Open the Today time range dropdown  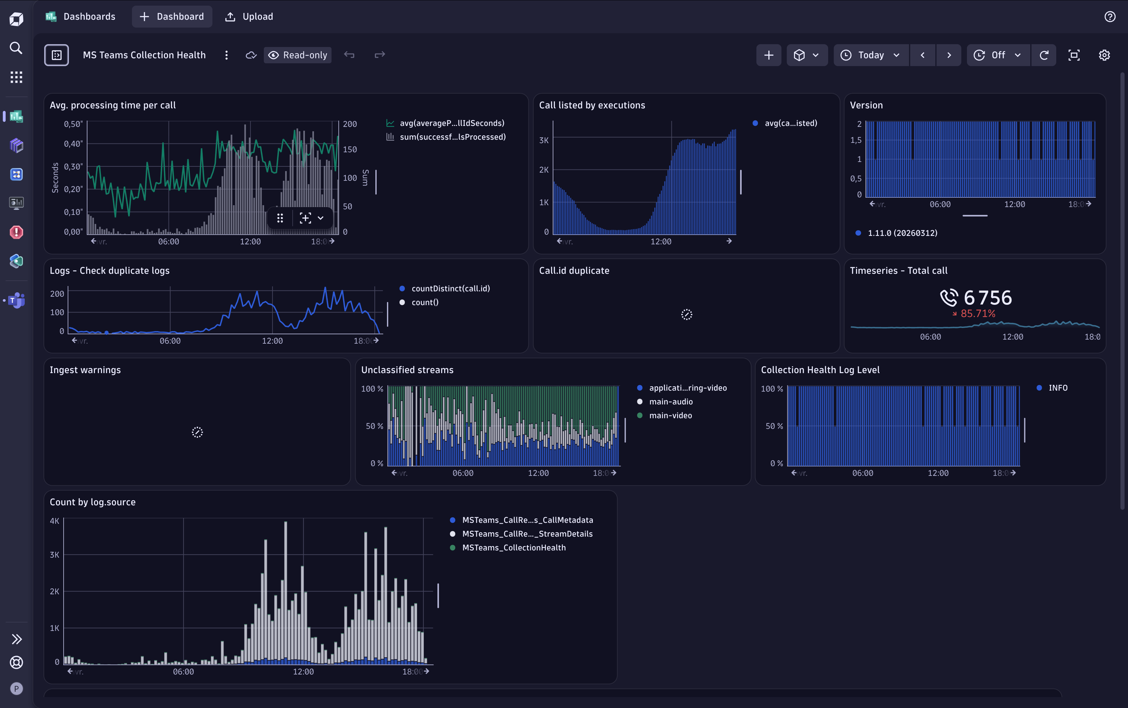[x=869, y=55]
